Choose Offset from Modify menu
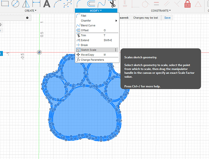The height and width of the screenshot is (159, 209). pyautogui.click(x=97, y=30)
